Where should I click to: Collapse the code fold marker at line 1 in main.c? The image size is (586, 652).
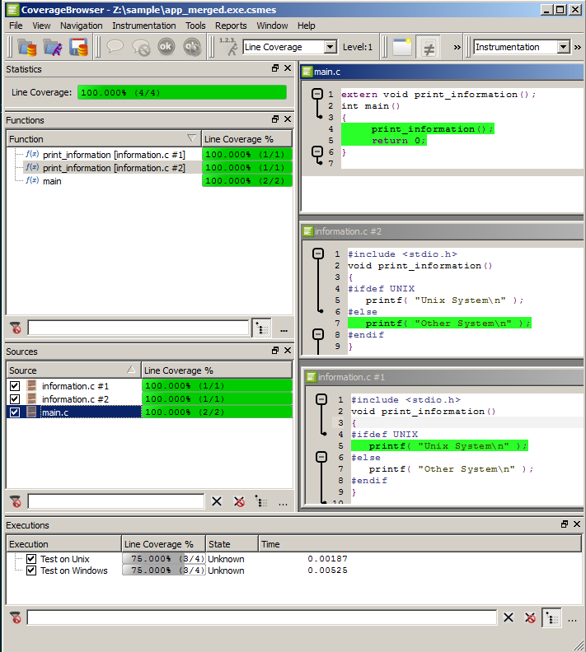(x=317, y=94)
